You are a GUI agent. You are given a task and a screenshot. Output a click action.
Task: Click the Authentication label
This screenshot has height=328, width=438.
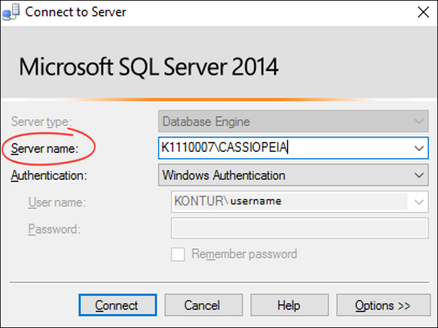pyautogui.click(x=49, y=176)
